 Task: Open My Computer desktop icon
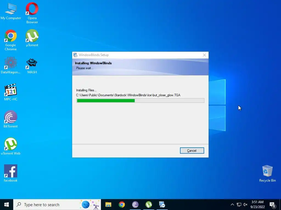click(11, 11)
